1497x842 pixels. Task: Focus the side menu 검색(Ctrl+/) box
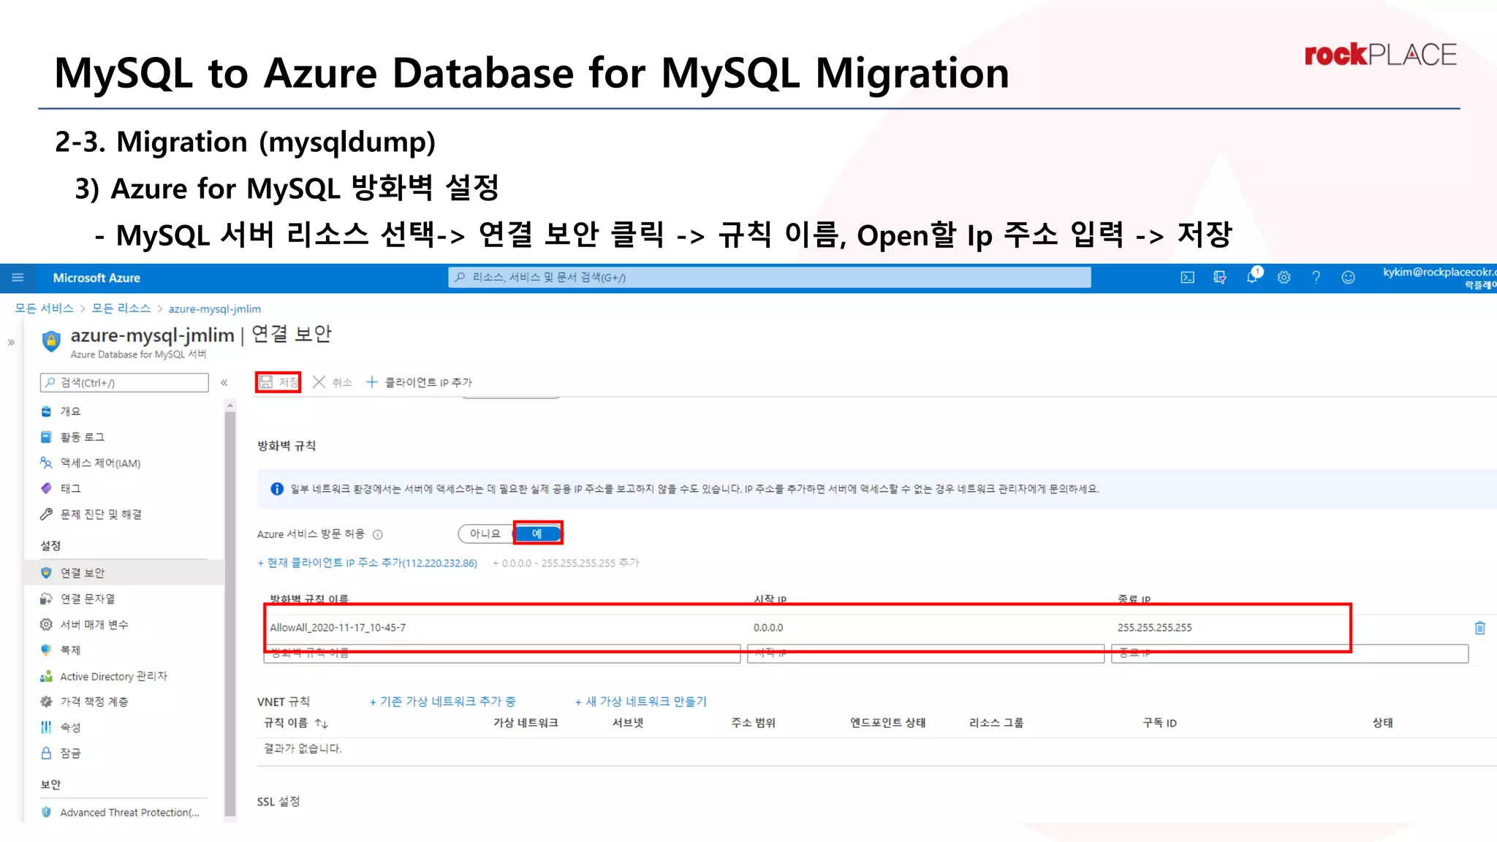tap(124, 383)
